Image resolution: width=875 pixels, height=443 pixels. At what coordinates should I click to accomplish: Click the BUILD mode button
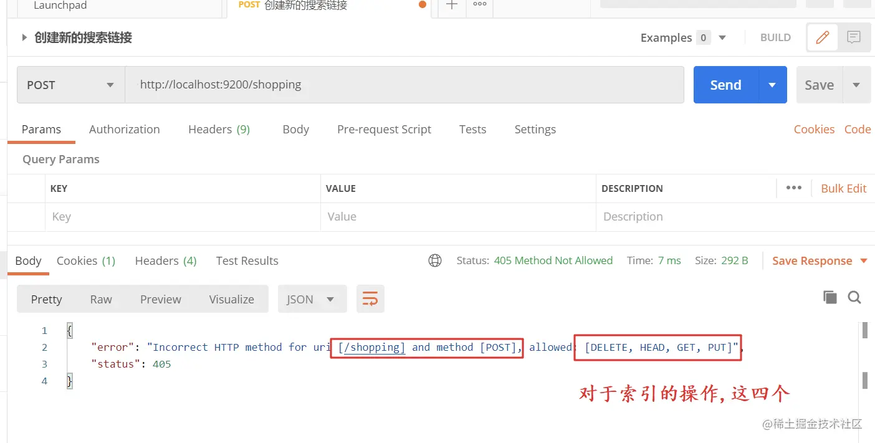[775, 37]
